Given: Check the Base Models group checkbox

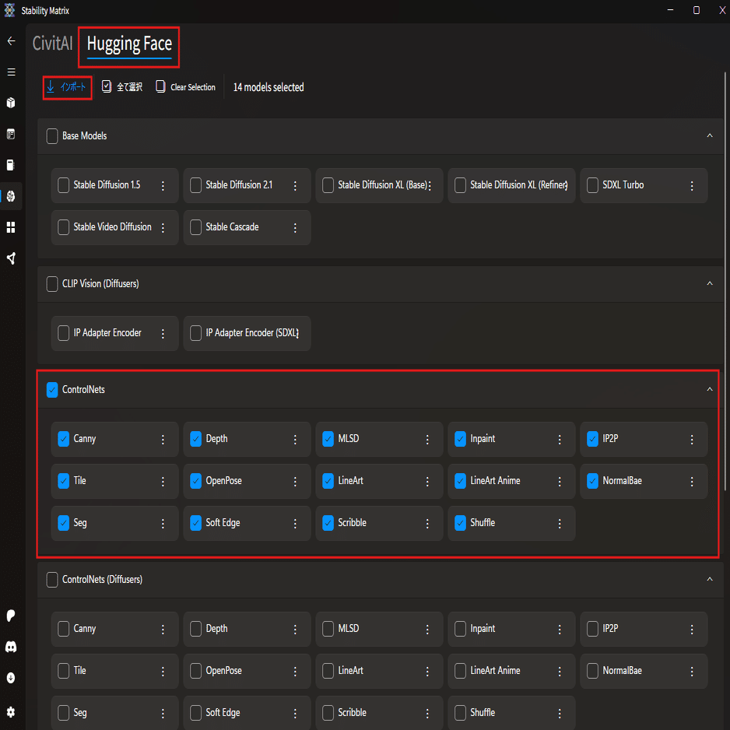Looking at the screenshot, I should coord(52,136).
